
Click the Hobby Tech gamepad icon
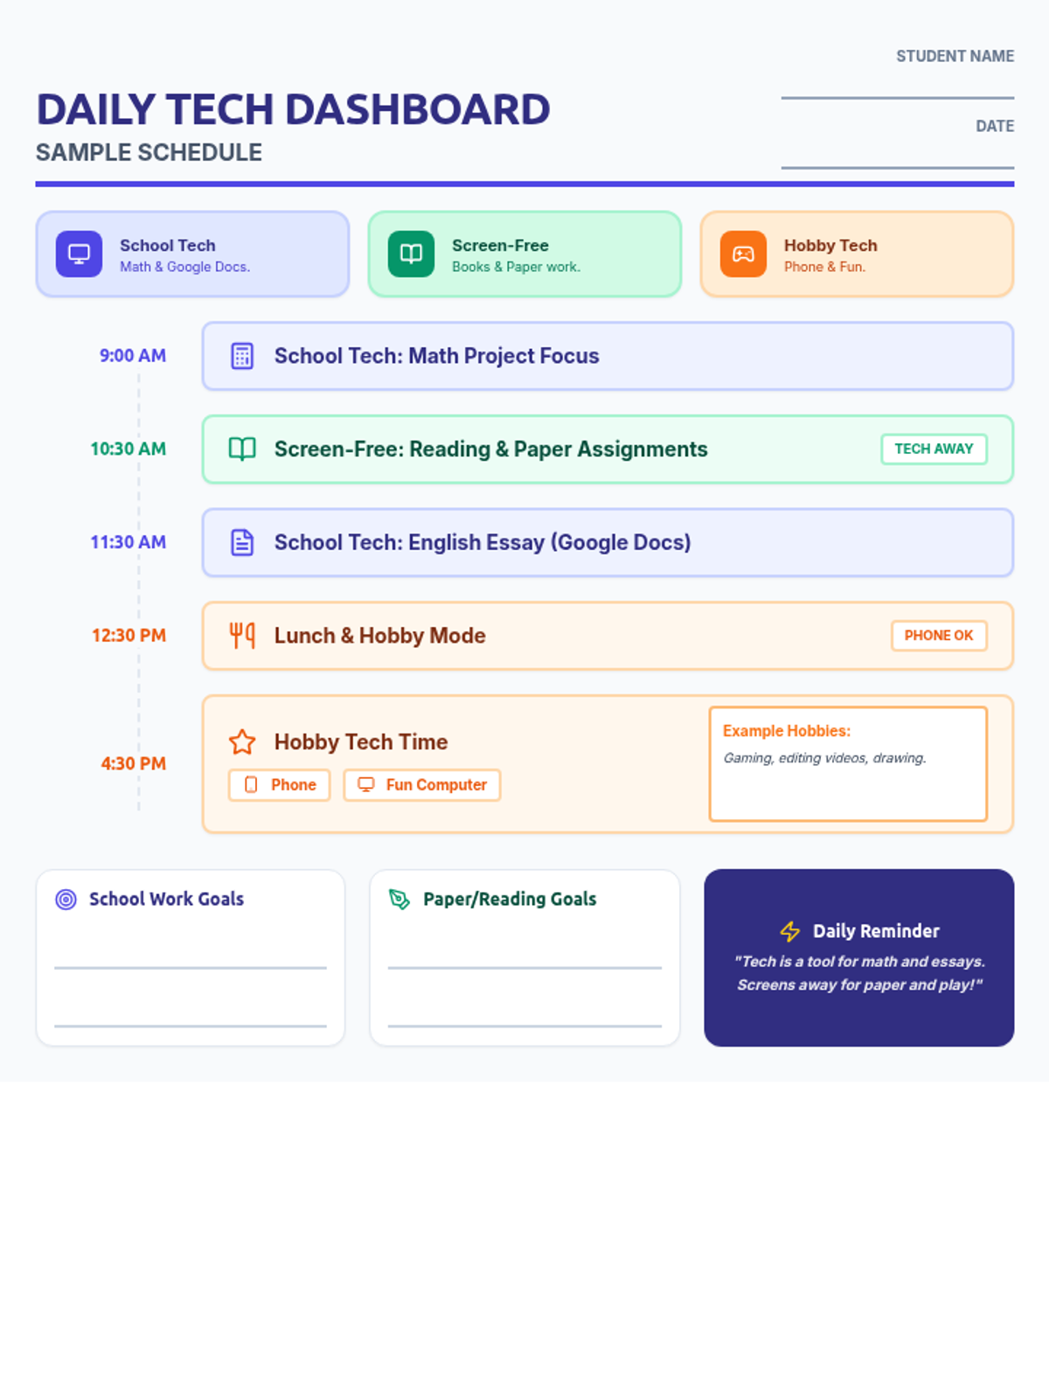(x=743, y=254)
